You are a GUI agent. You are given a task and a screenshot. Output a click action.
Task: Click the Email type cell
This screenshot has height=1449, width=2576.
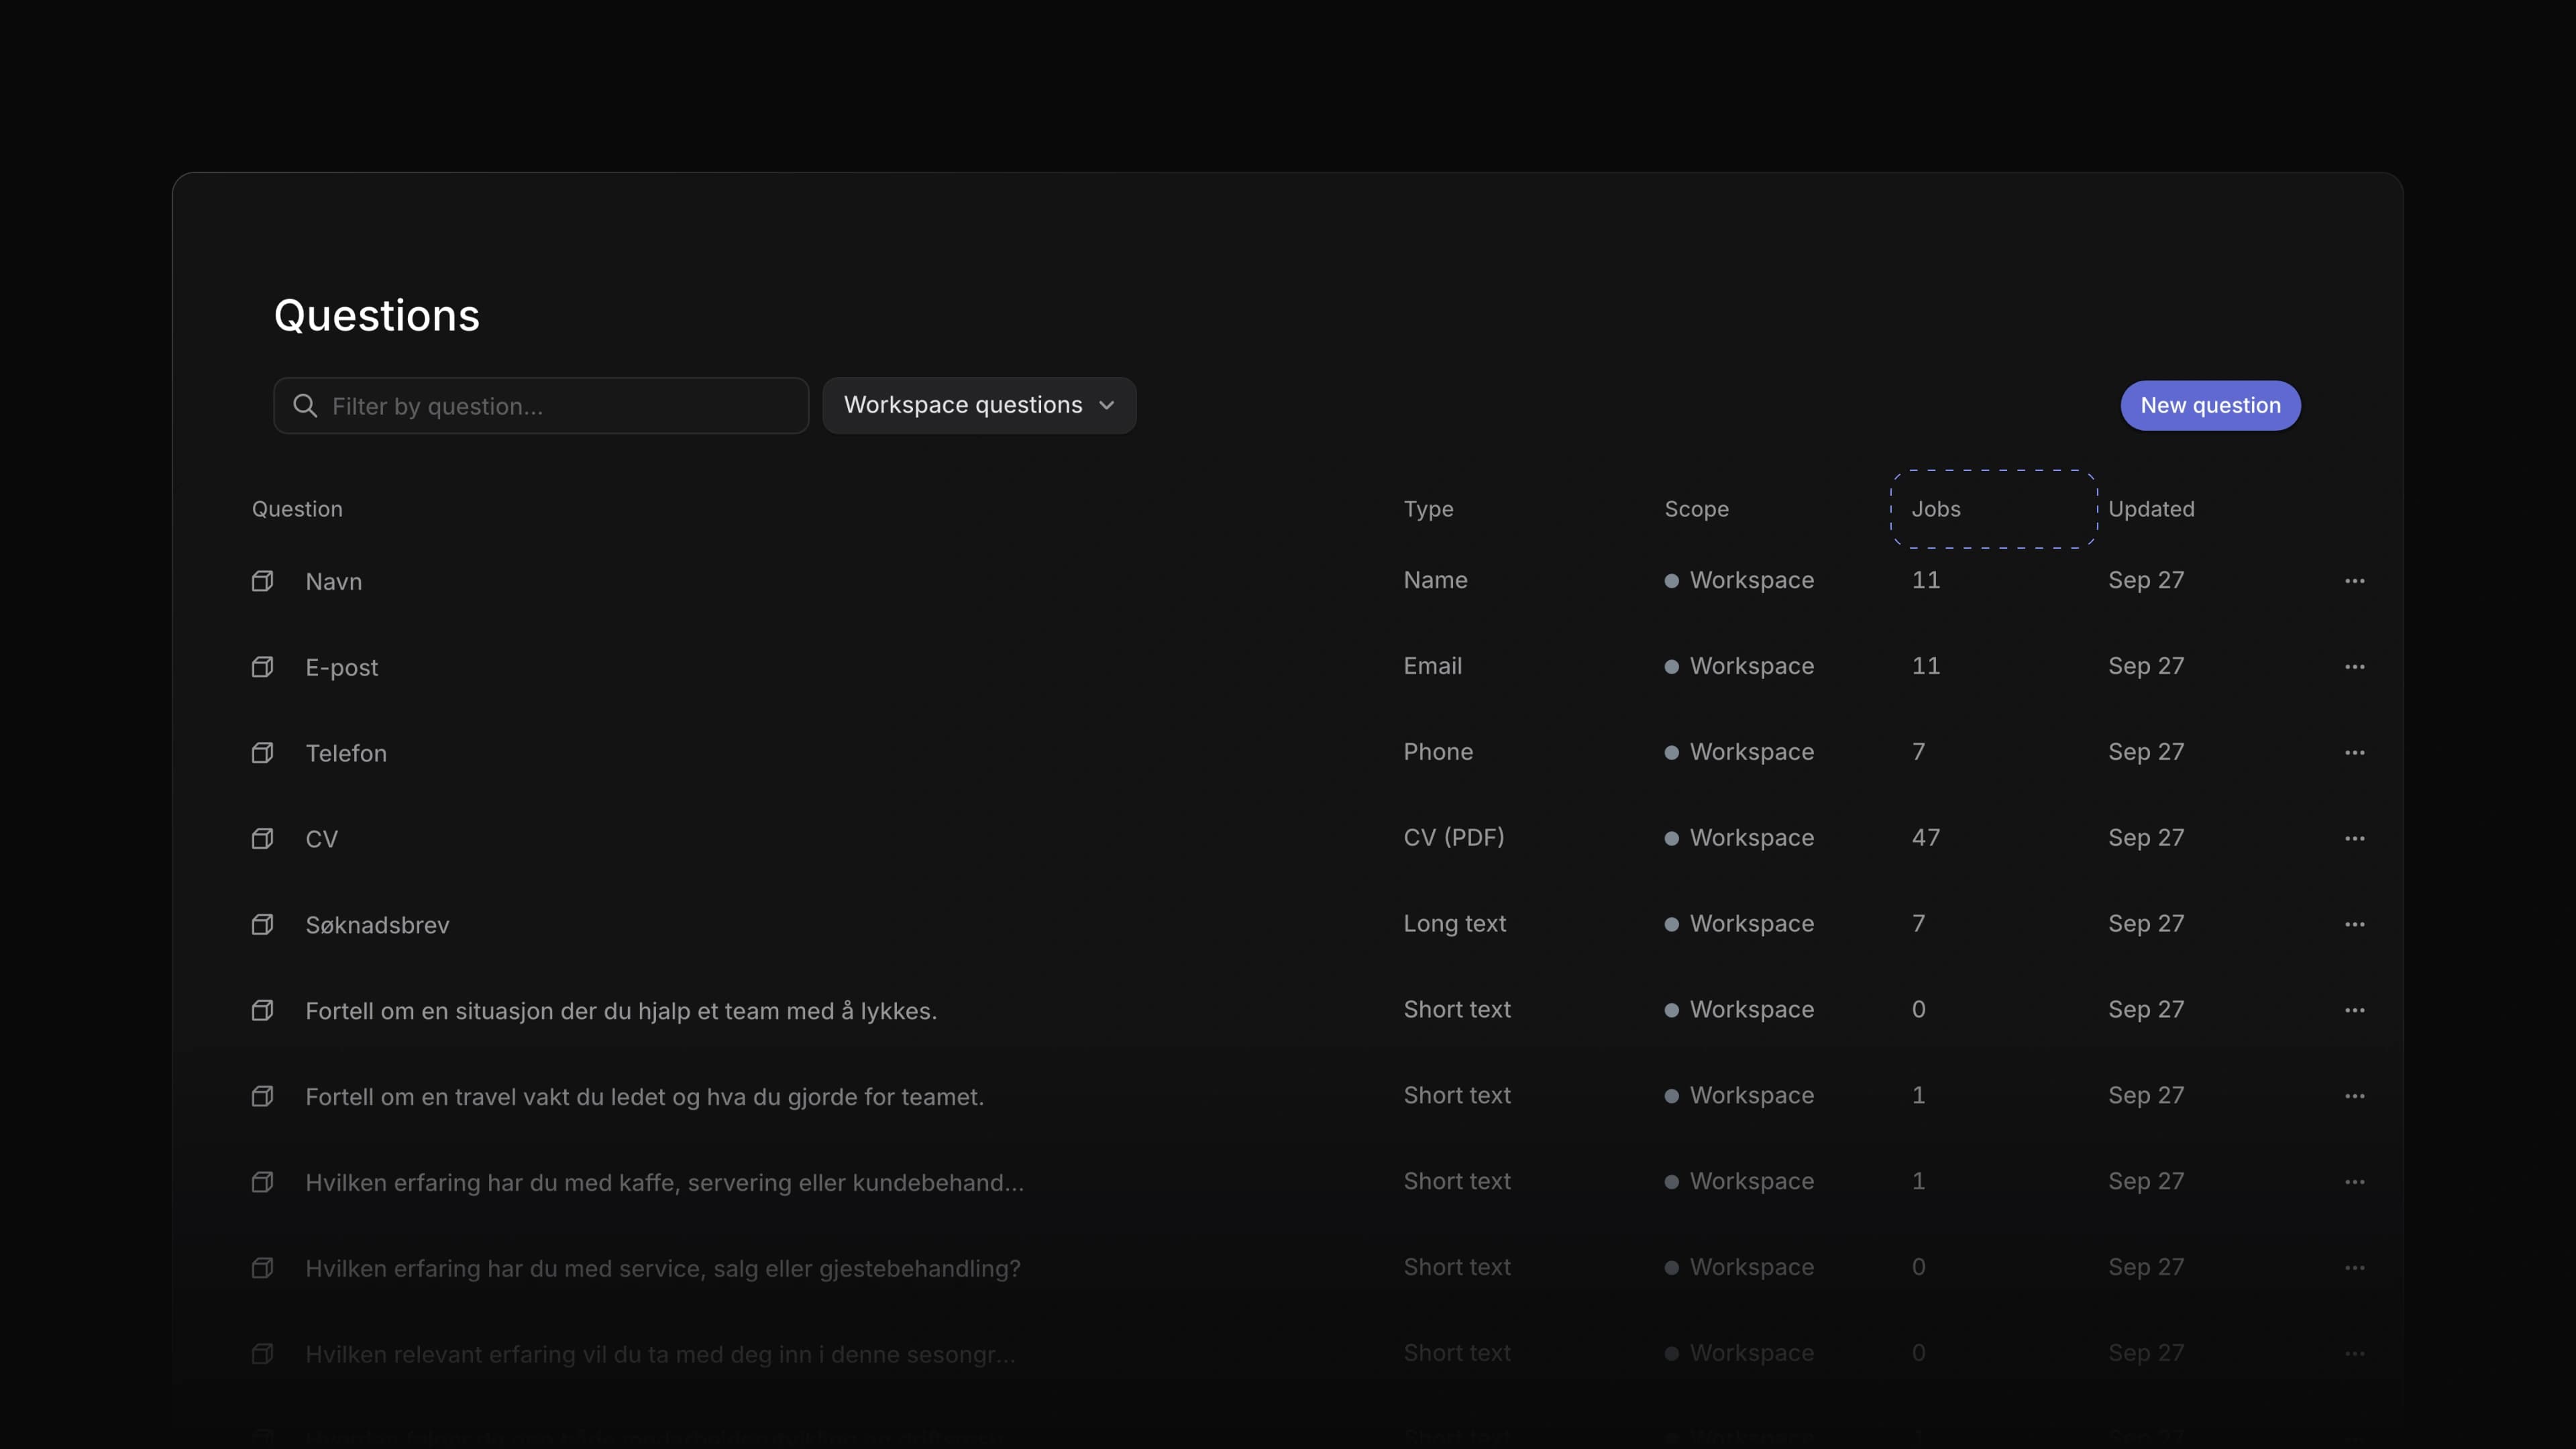(x=1432, y=667)
